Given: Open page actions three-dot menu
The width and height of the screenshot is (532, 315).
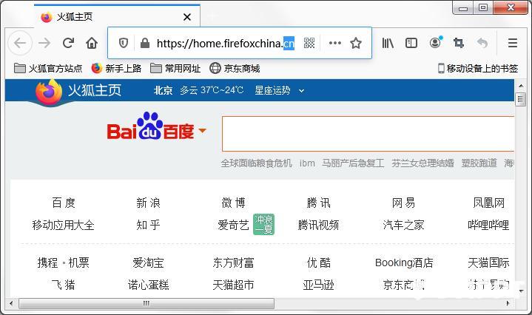Looking at the screenshot, I should tap(335, 43).
